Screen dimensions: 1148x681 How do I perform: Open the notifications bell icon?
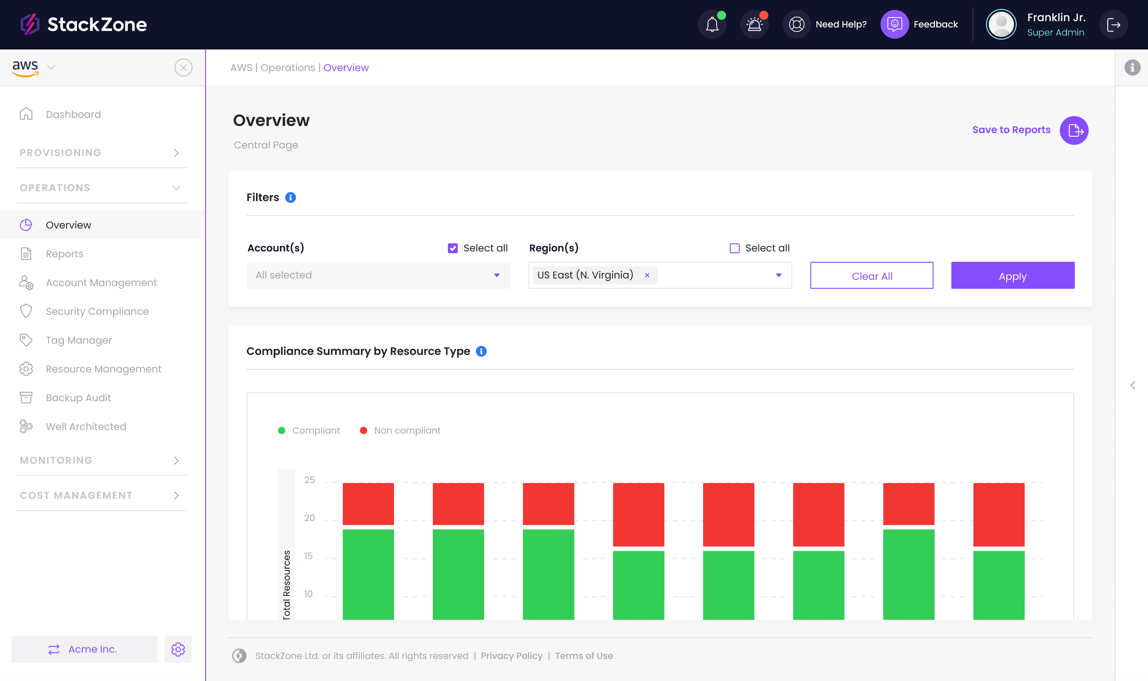[x=712, y=24]
